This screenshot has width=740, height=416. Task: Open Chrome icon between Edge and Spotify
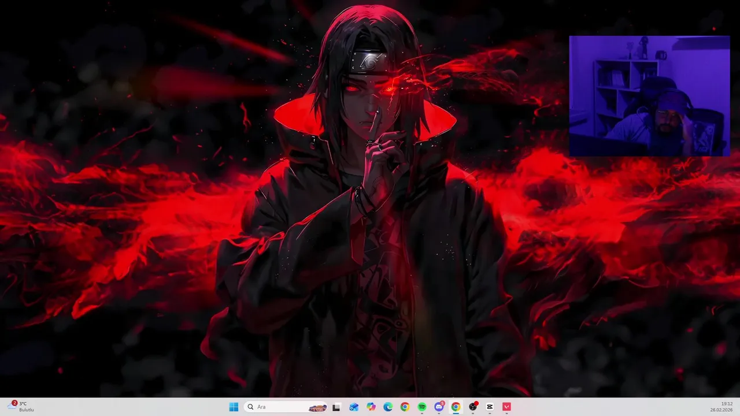[x=405, y=407]
